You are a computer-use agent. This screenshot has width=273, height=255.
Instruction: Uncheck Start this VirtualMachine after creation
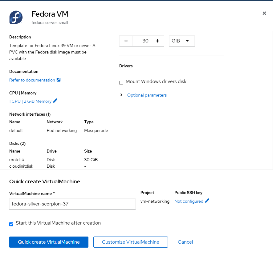click(x=11, y=224)
